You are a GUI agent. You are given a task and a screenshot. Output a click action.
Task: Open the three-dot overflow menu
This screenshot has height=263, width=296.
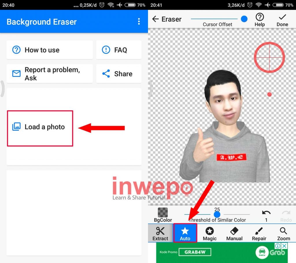click(x=139, y=21)
